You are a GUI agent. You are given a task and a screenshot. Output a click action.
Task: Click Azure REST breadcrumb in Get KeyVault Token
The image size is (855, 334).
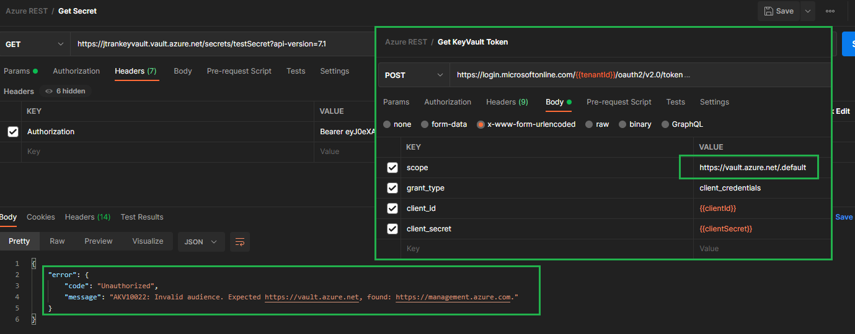coord(406,42)
